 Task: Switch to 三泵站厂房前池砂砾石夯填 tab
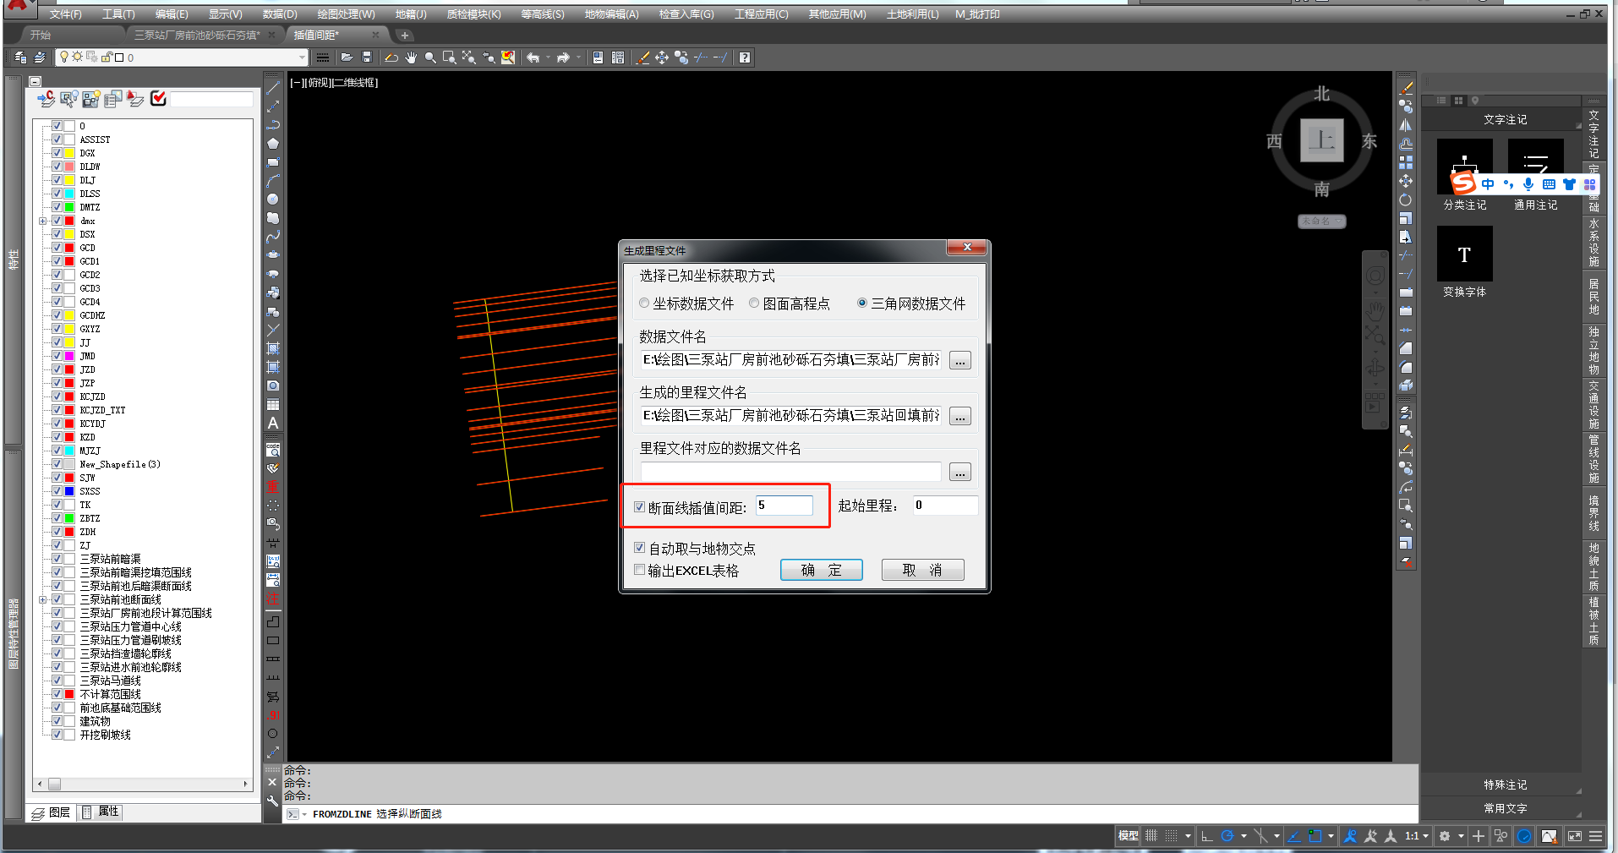pyautogui.click(x=196, y=35)
